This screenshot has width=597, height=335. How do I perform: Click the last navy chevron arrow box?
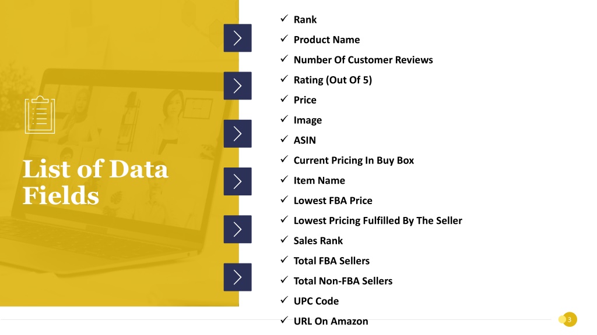(x=238, y=277)
